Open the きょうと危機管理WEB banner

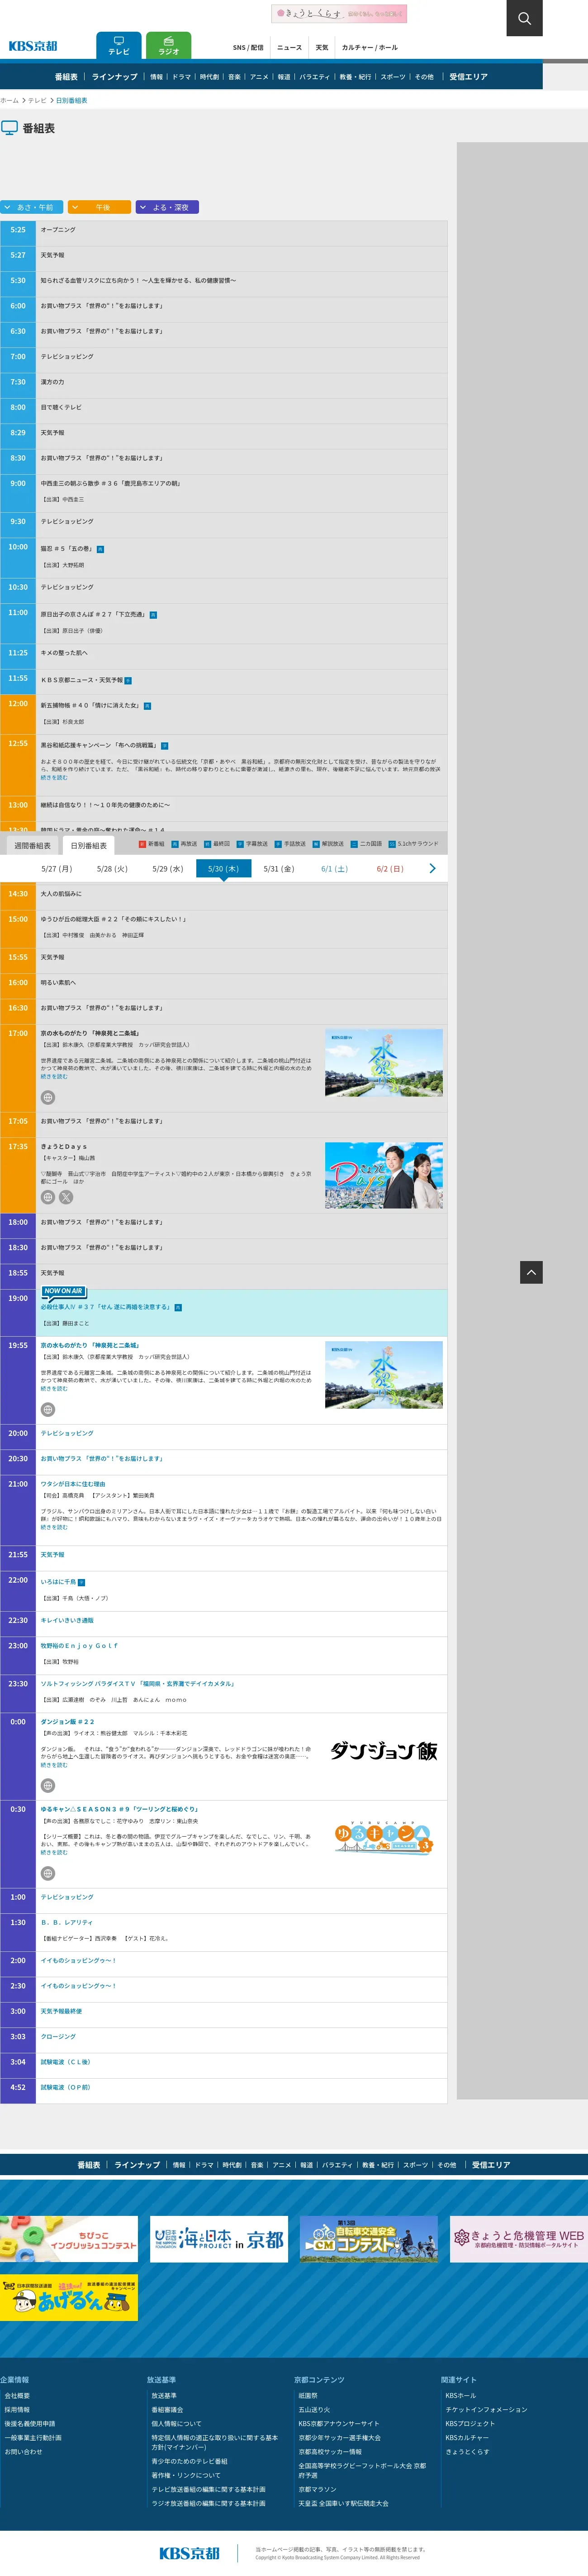click(x=518, y=2239)
